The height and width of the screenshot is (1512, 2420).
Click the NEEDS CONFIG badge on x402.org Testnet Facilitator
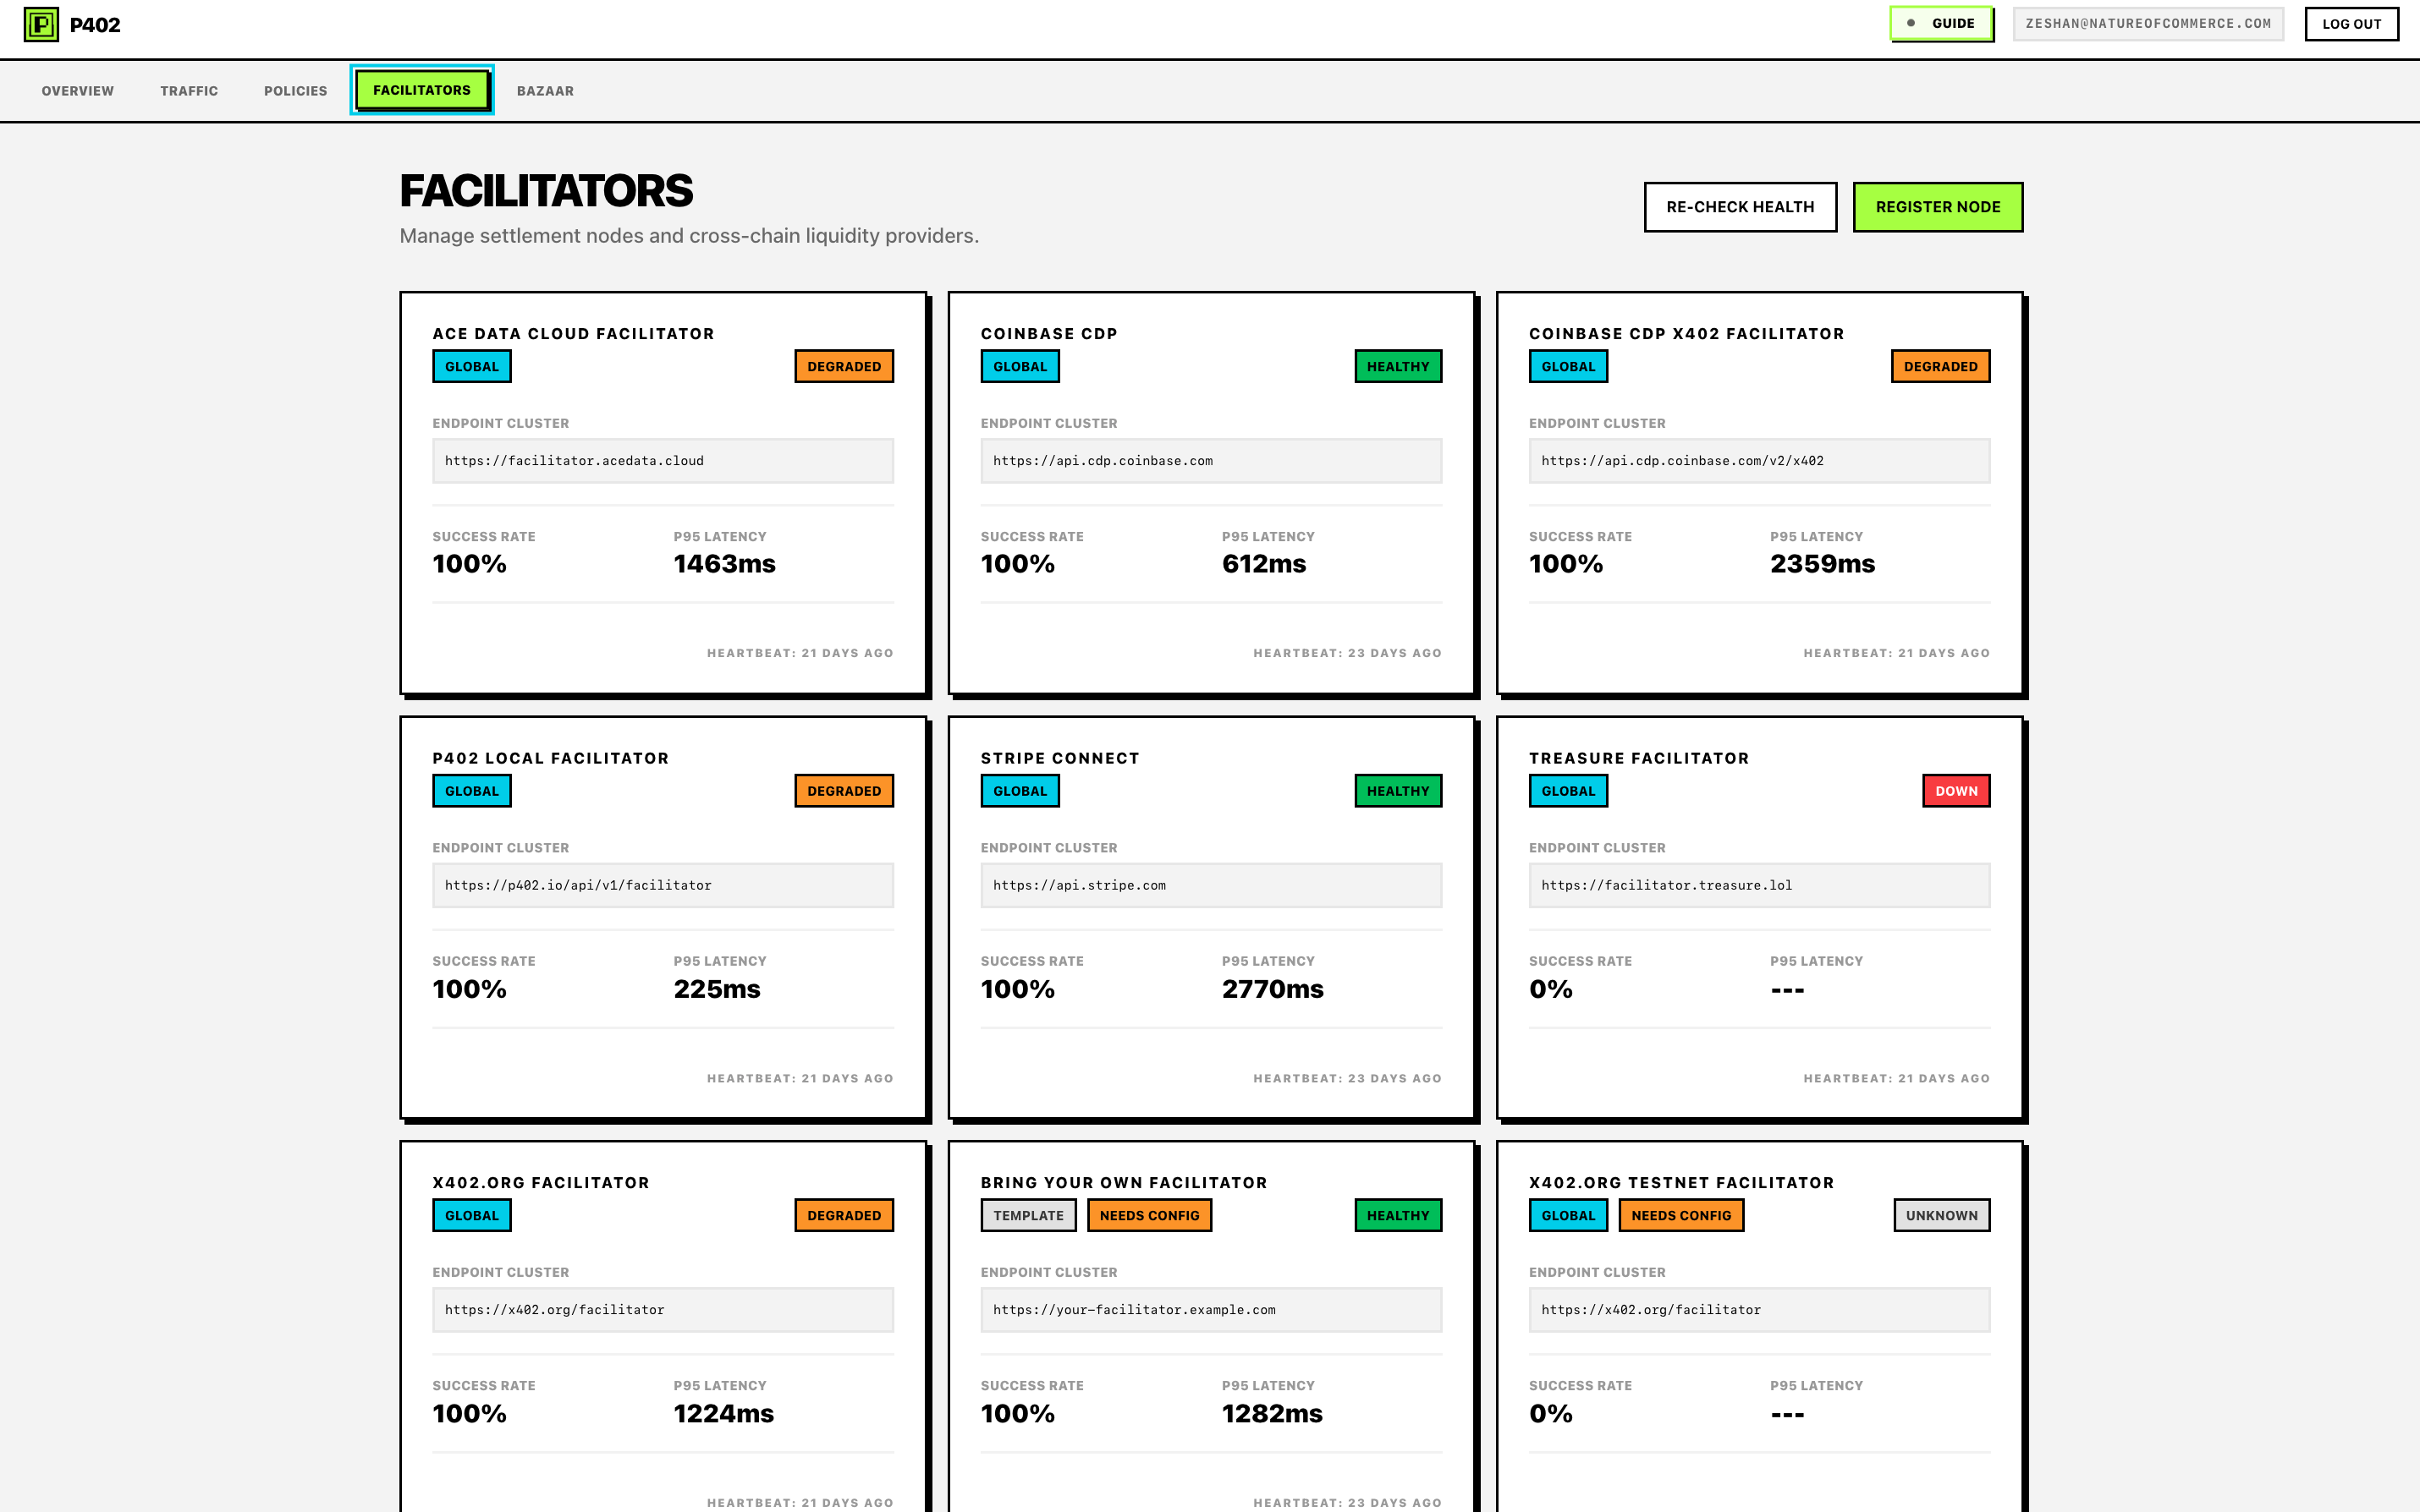tap(1680, 1215)
